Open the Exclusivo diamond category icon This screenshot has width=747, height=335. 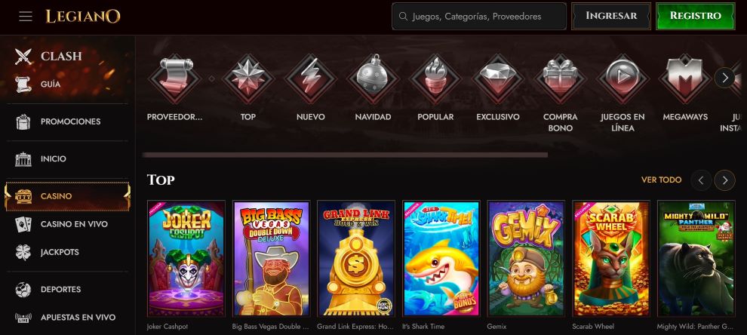tap(498, 78)
